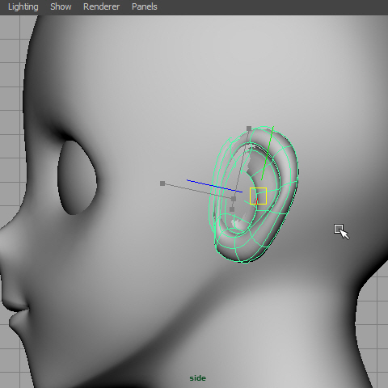Select the gray handle above the ear
388x388 pixels.
pyautogui.click(x=249, y=129)
